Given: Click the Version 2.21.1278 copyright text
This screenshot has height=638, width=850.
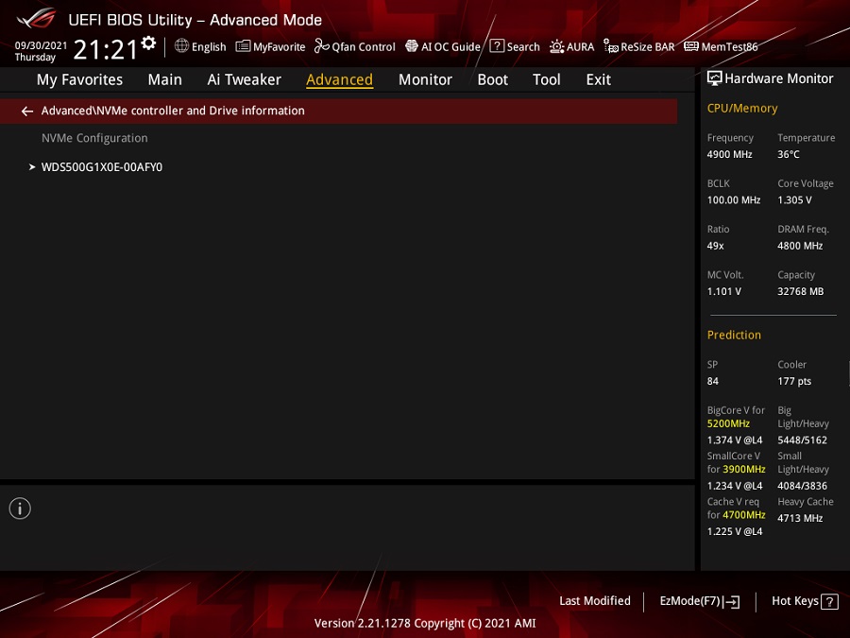Looking at the screenshot, I should click(x=425, y=624).
